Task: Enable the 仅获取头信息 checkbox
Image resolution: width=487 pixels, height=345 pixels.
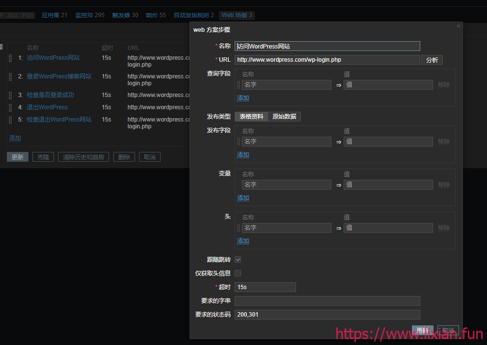Action: pos(238,273)
